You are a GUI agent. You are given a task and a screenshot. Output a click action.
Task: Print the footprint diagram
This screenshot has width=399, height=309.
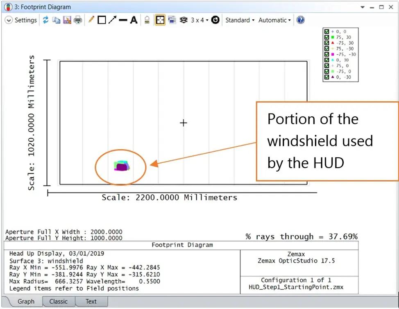77,20
